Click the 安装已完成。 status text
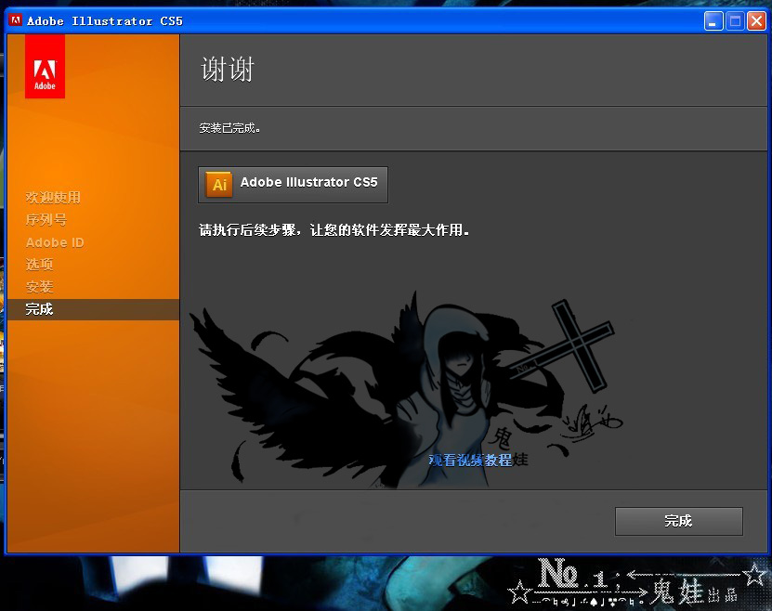 [229, 128]
